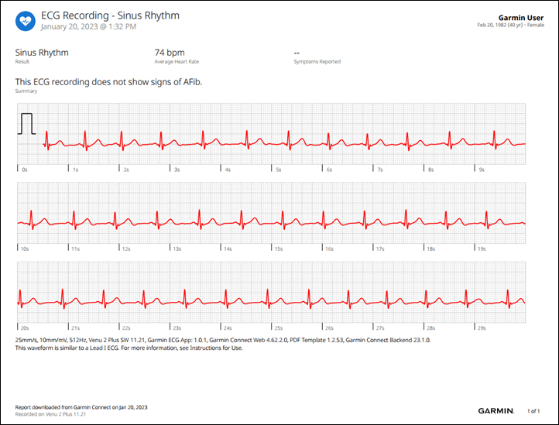Click the Garmin logo in the footer
Viewport: 559px width, 425px height.
tap(496, 411)
